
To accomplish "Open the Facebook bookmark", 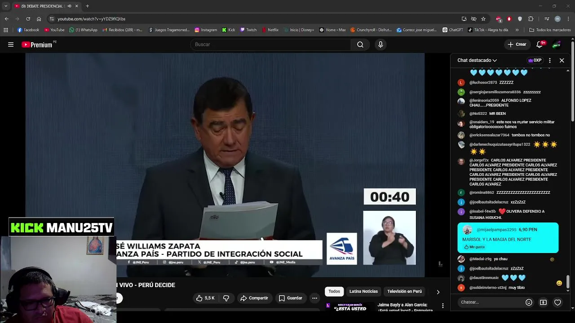I will [28, 30].
